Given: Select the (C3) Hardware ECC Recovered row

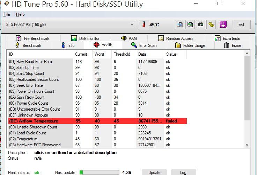Looking at the screenshot, I should click(97, 145).
